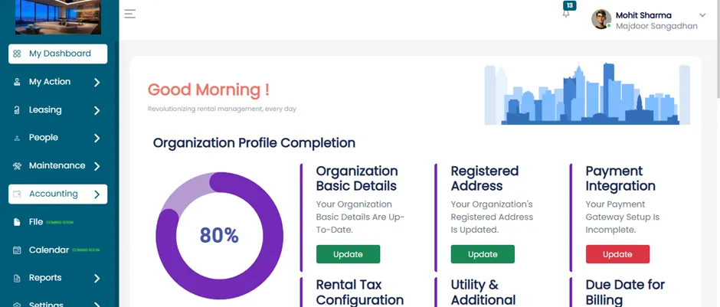Click the building logo thumbnail
The width and height of the screenshot is (720, 307).
tap(58, 17)
